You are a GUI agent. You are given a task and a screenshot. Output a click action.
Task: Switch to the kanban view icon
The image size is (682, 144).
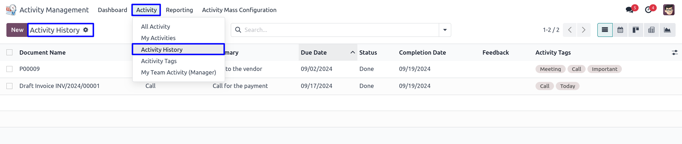click(636, 30)
